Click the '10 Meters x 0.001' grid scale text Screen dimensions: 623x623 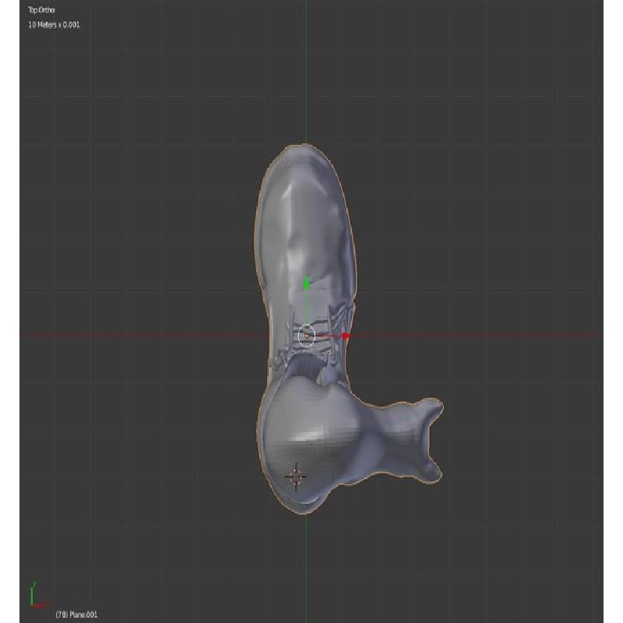[54, 25]
